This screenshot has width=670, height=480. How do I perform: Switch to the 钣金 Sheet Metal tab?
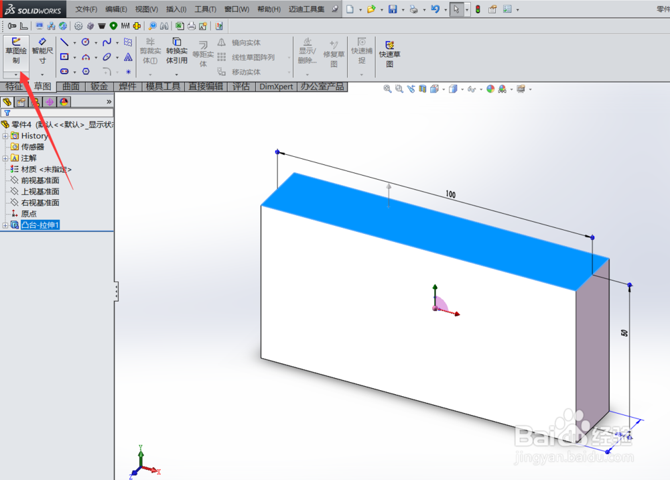99,86
